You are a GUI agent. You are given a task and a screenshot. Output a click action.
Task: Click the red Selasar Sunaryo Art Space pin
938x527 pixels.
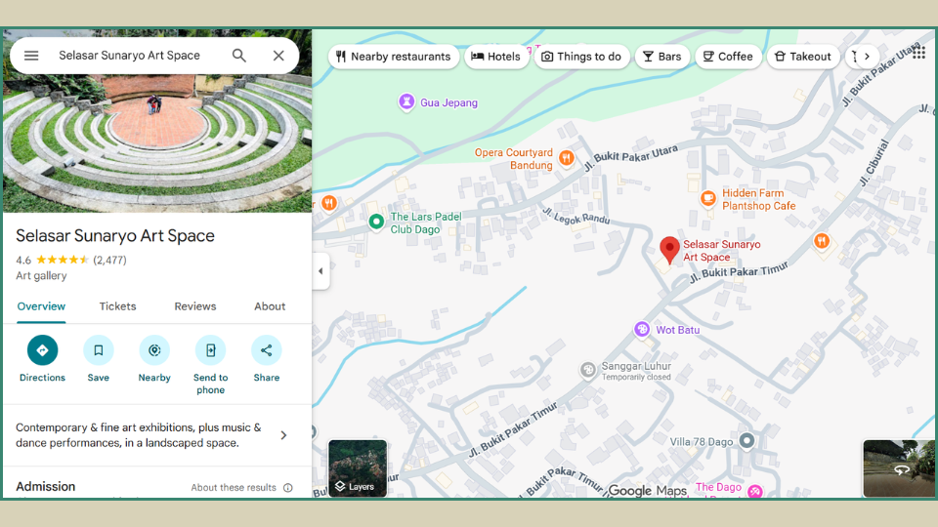(669, 249)
